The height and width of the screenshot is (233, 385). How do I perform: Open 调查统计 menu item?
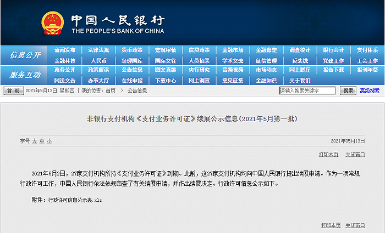click(x=300, y=50)
